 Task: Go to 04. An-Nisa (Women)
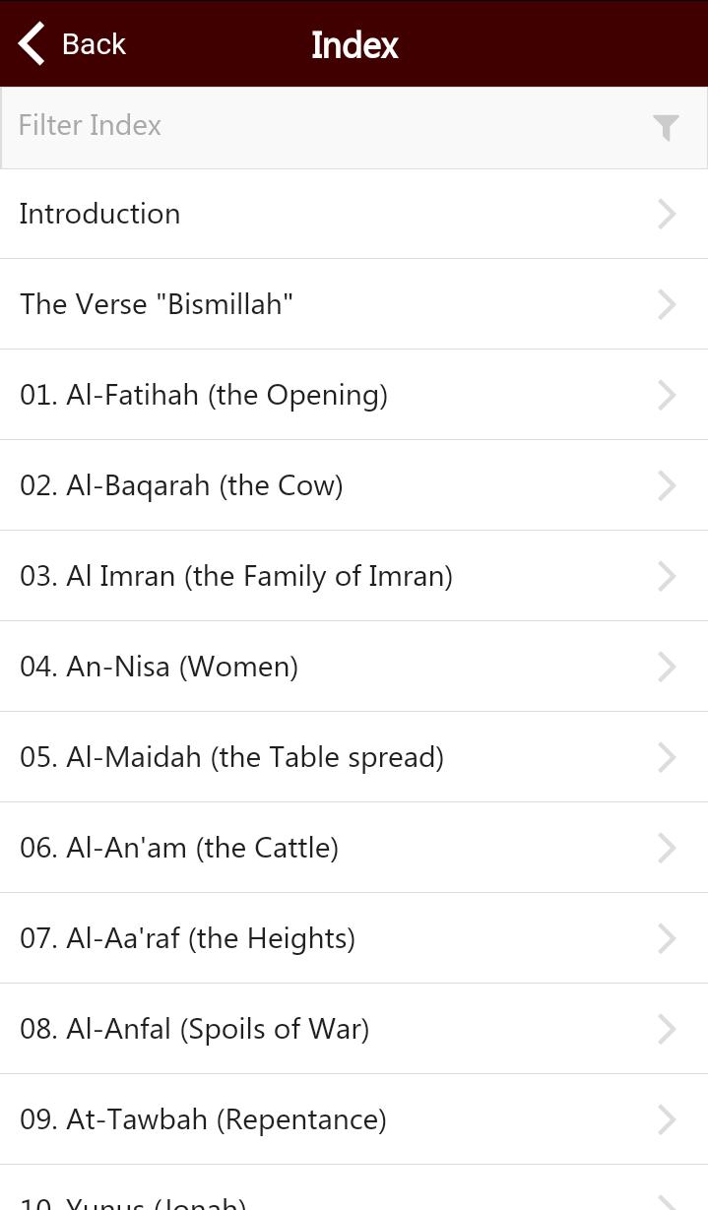click(x=159, y=667)
